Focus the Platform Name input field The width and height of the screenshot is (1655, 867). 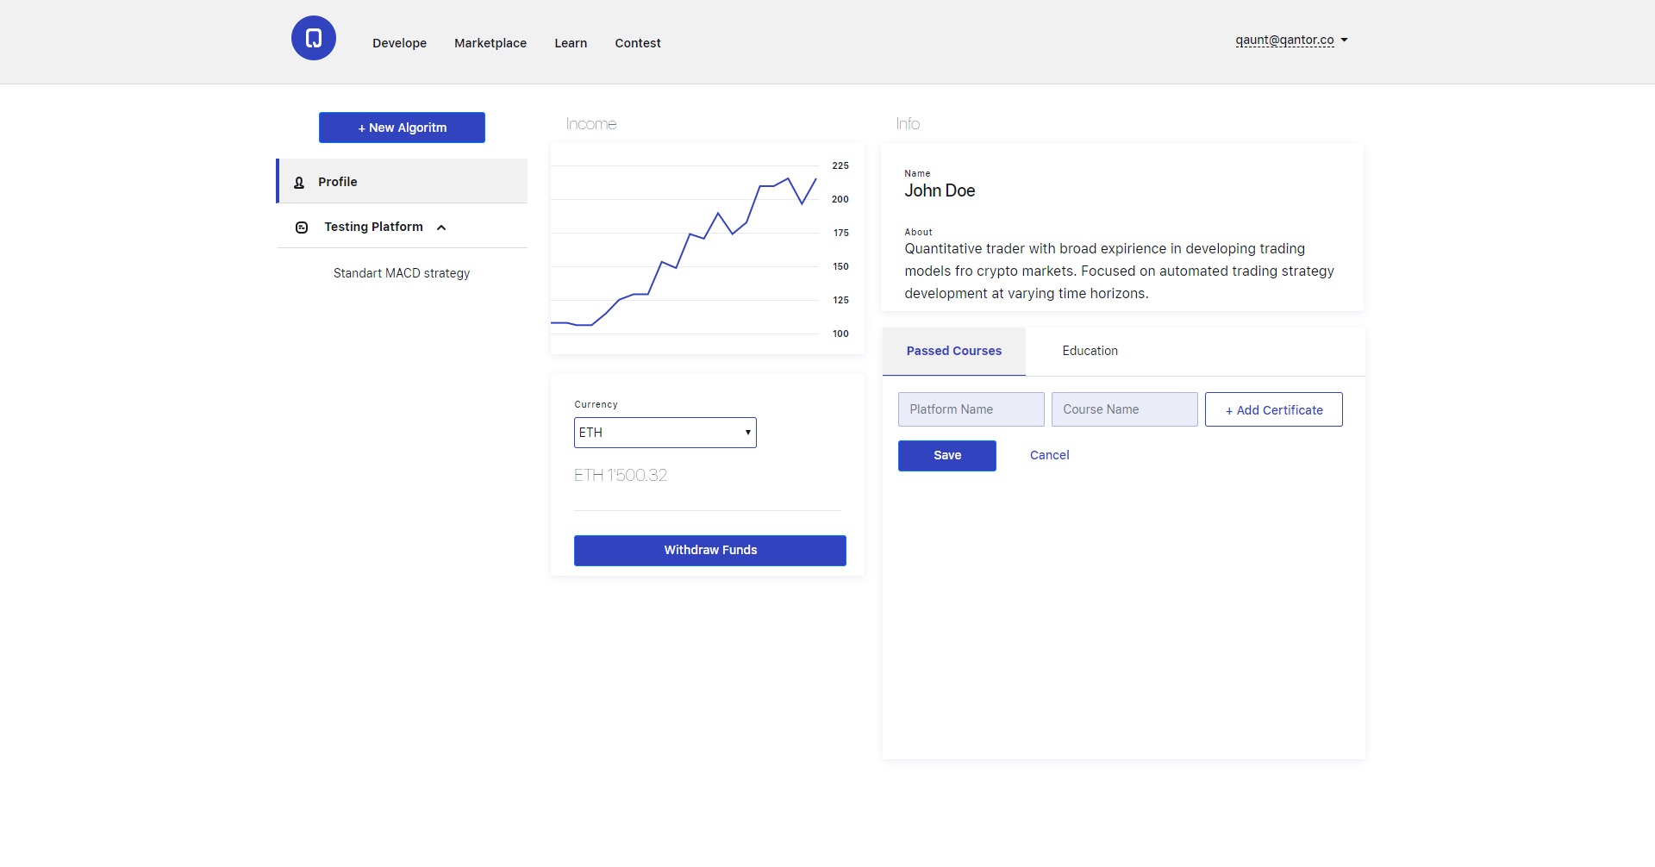coord(971,409)
